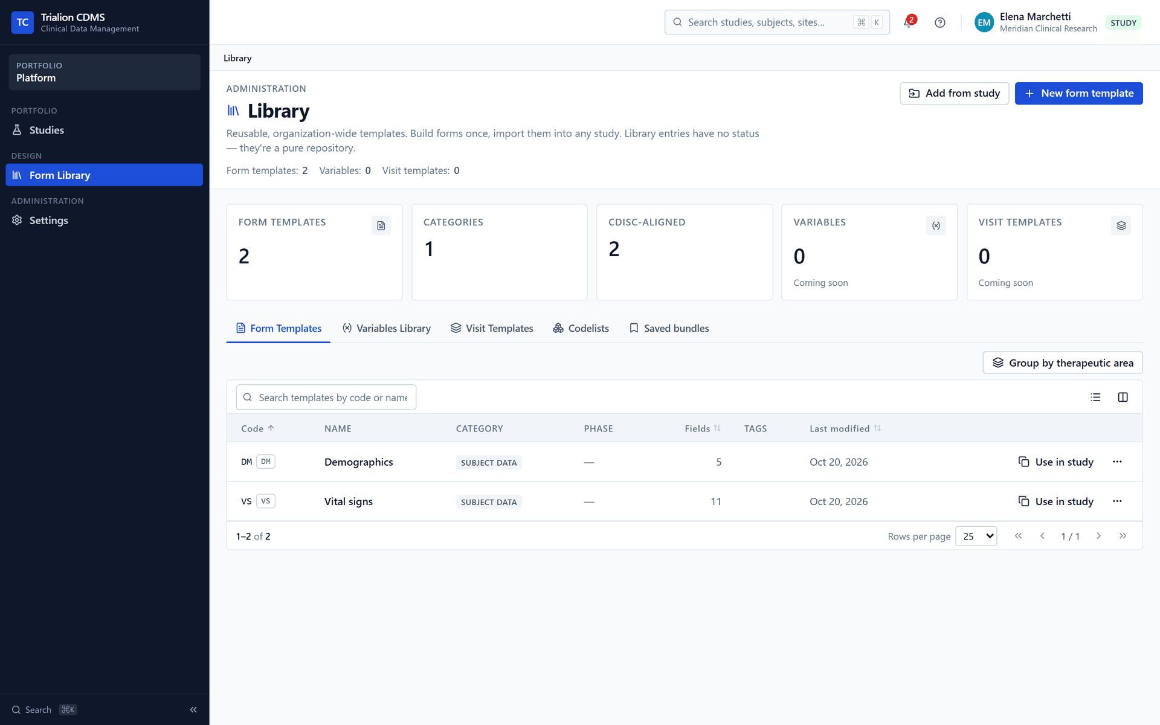This screenshot has width=1160, height=725.
Task: Open Form Library in the sidebar
Action: click(104, 175)
